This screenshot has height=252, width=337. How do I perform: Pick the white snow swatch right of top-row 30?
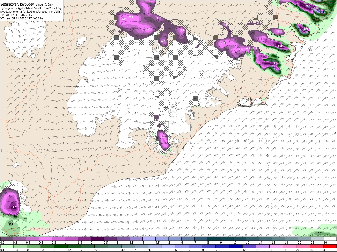pyautogui.click(x=330, y=239)
